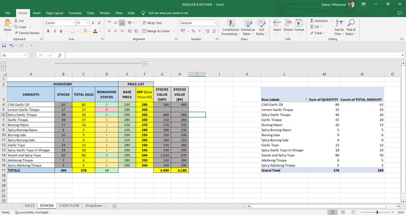Toggle Italic formatting

(55, 31)
